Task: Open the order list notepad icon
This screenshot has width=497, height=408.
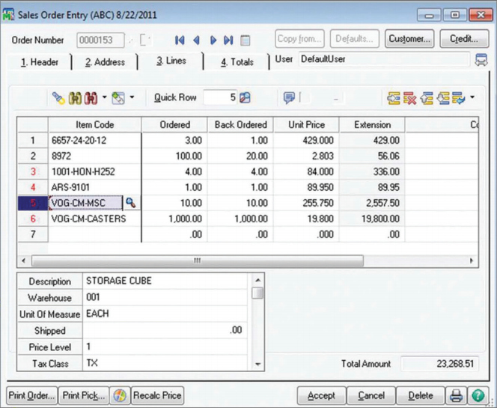Action: point(245,40)
